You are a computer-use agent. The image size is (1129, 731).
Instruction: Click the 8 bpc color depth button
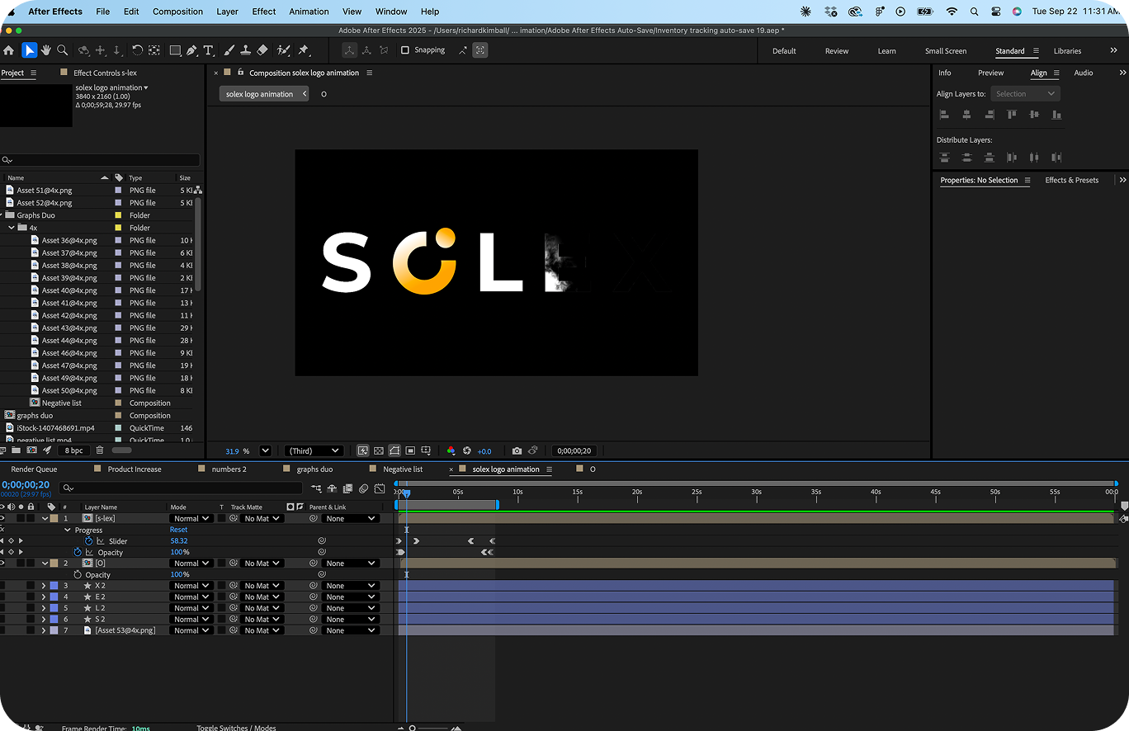(x=74, y=450)
